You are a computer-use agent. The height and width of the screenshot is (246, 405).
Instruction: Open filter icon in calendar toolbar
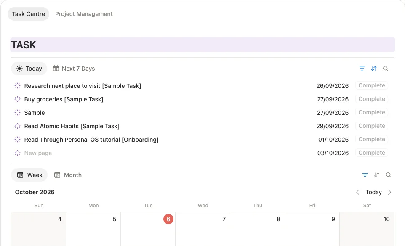(365, 175)
